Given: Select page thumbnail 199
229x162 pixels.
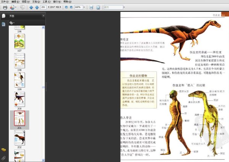Looking at the screenshot, I should click(x=19, y=80).
